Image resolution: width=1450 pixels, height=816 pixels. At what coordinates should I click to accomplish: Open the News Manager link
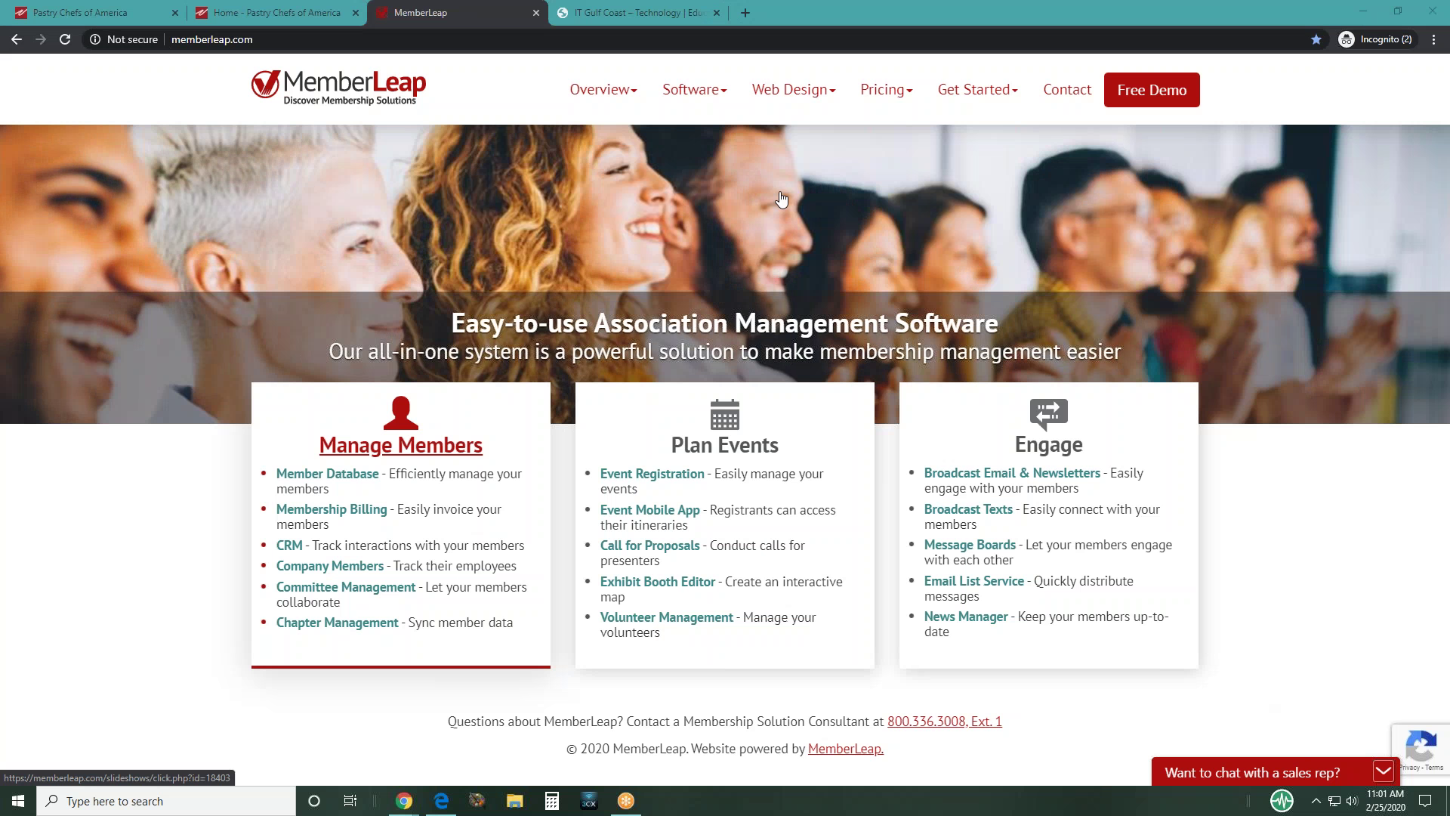pyautogui.click(x=966, y=617)
